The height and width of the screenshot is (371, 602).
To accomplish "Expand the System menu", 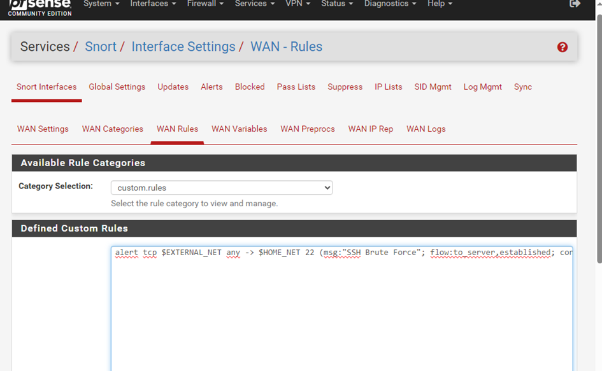I will point(100,4).
